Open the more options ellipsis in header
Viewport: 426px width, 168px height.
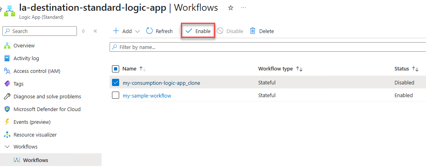tap(243, 8)
